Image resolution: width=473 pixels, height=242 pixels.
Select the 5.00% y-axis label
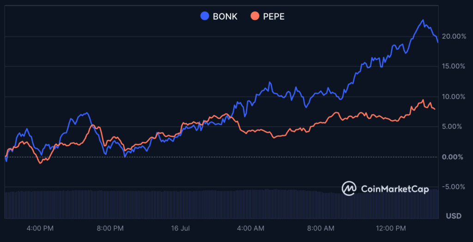click(455, 127)
